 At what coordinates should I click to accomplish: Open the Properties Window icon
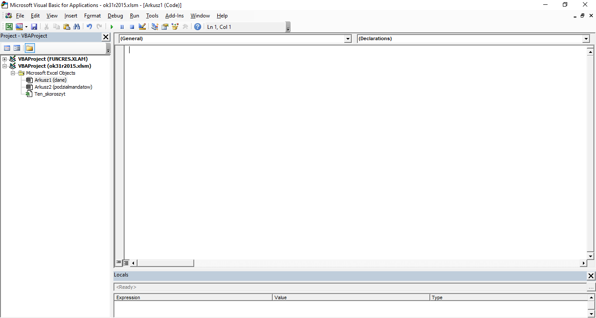[x=165, y=27]
